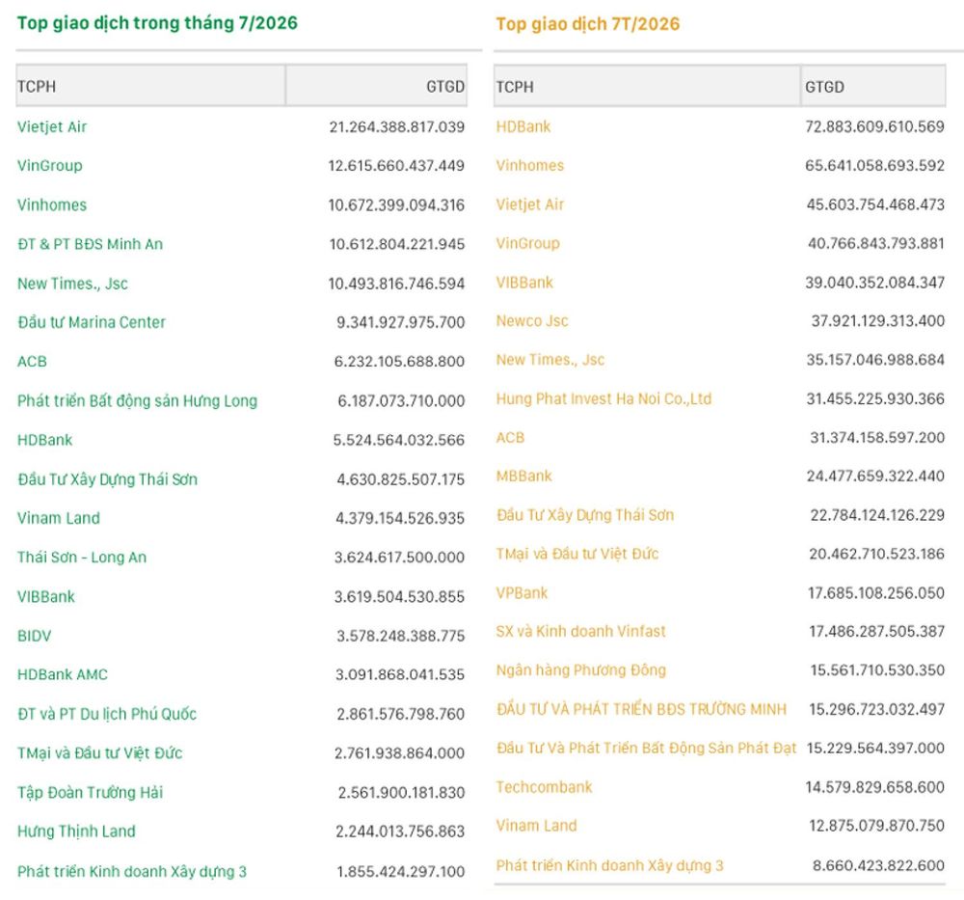Open VIBBank in the 7T/2026 list

[x=525, y=283]
